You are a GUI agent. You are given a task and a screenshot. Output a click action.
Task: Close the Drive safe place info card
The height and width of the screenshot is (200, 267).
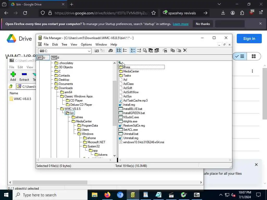[256, 165]
